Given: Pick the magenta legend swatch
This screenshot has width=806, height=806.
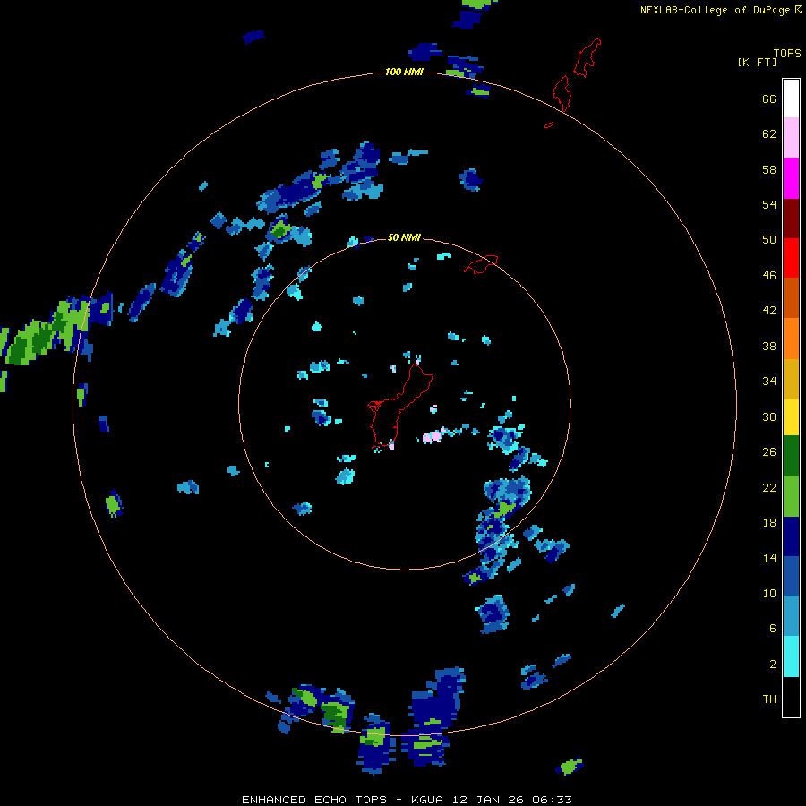Looking at the screenshot, I should [x=791, y=178].
